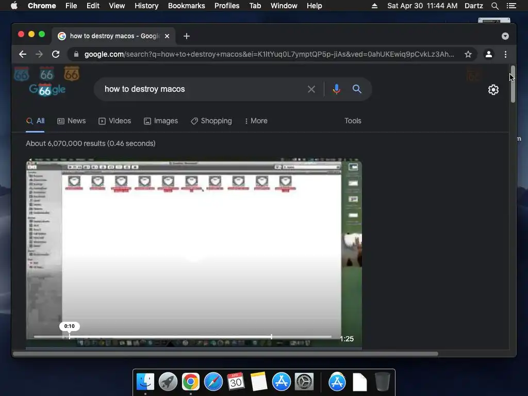This screenshot has width=528, height=396.
Task: Open the first App Store icon in Dock
Action: pos(281,382)
